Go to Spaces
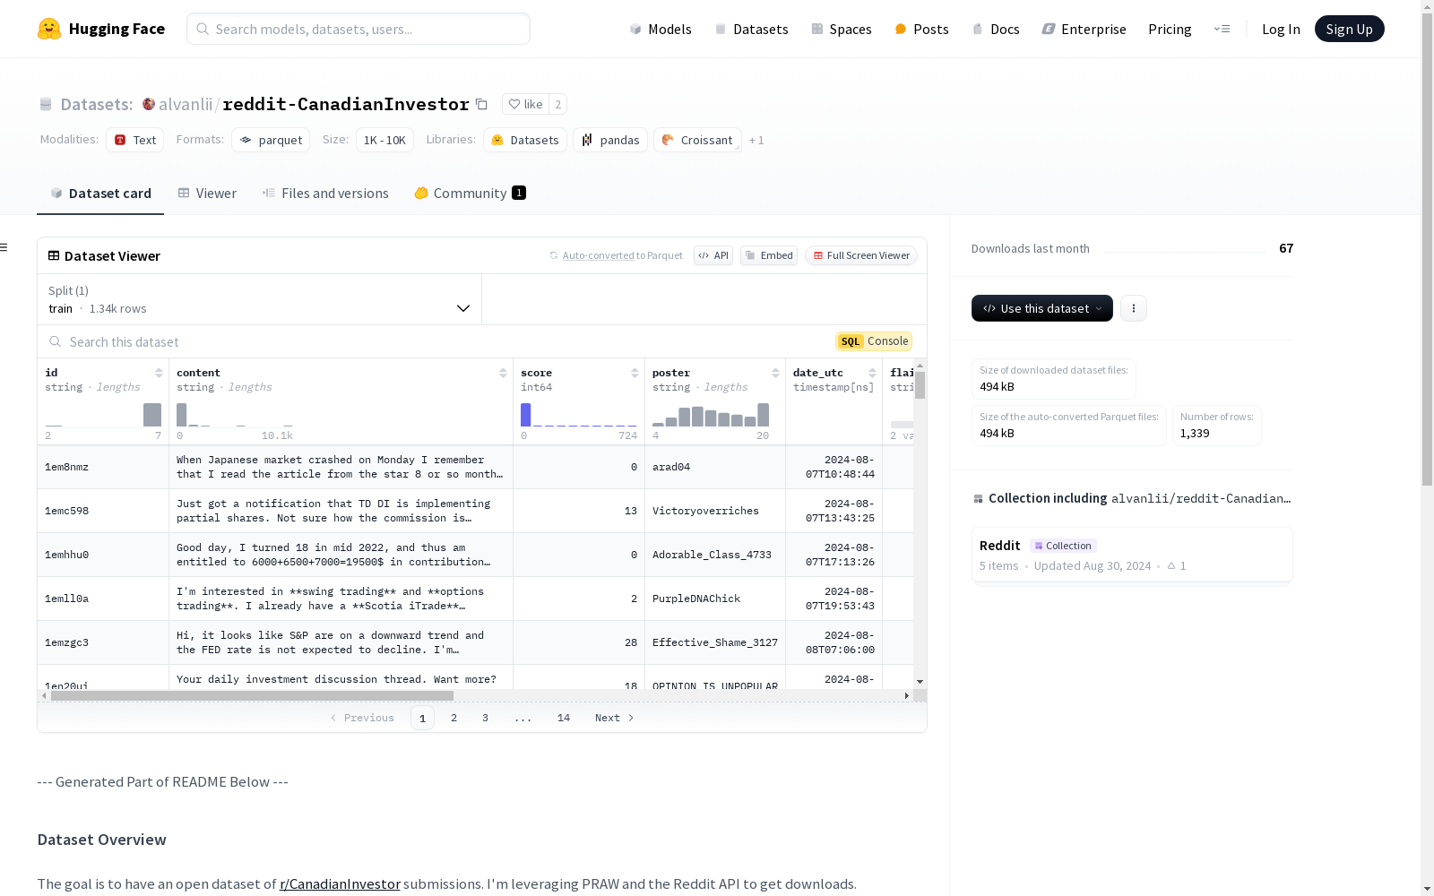Screen dimensions: 1434x896 (842, 29)
